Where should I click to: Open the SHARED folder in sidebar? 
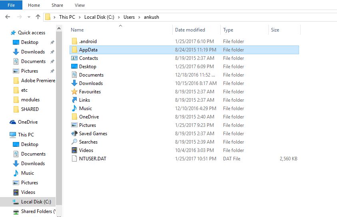tap(30, 109)
